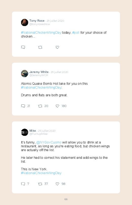Image resolution: width=132 pixels, height=205 pixels.
Task: Open the Tony Rose display name
Action: click(37, 21)
